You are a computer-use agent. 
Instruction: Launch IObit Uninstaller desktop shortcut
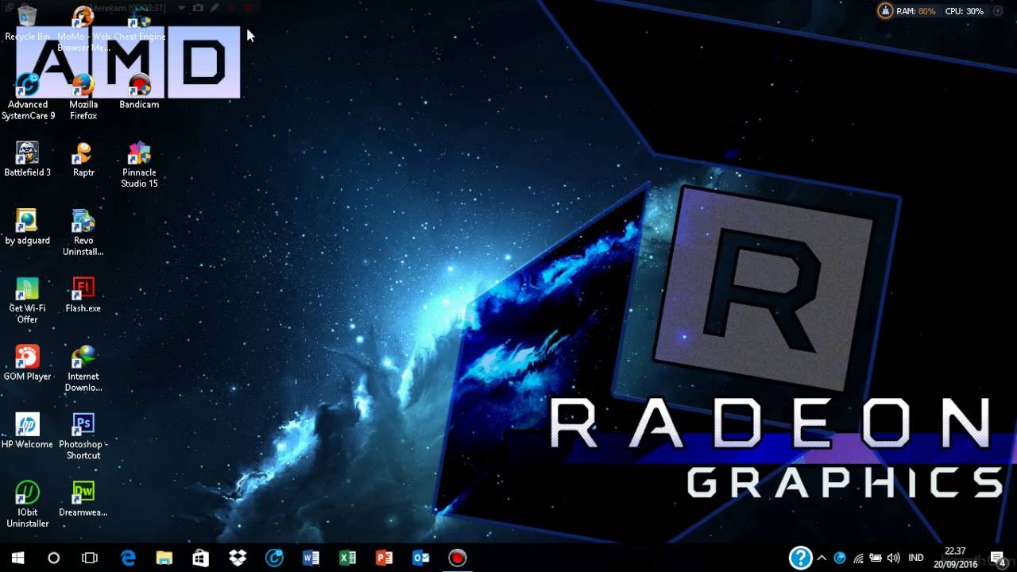click(x=28, y=504)
